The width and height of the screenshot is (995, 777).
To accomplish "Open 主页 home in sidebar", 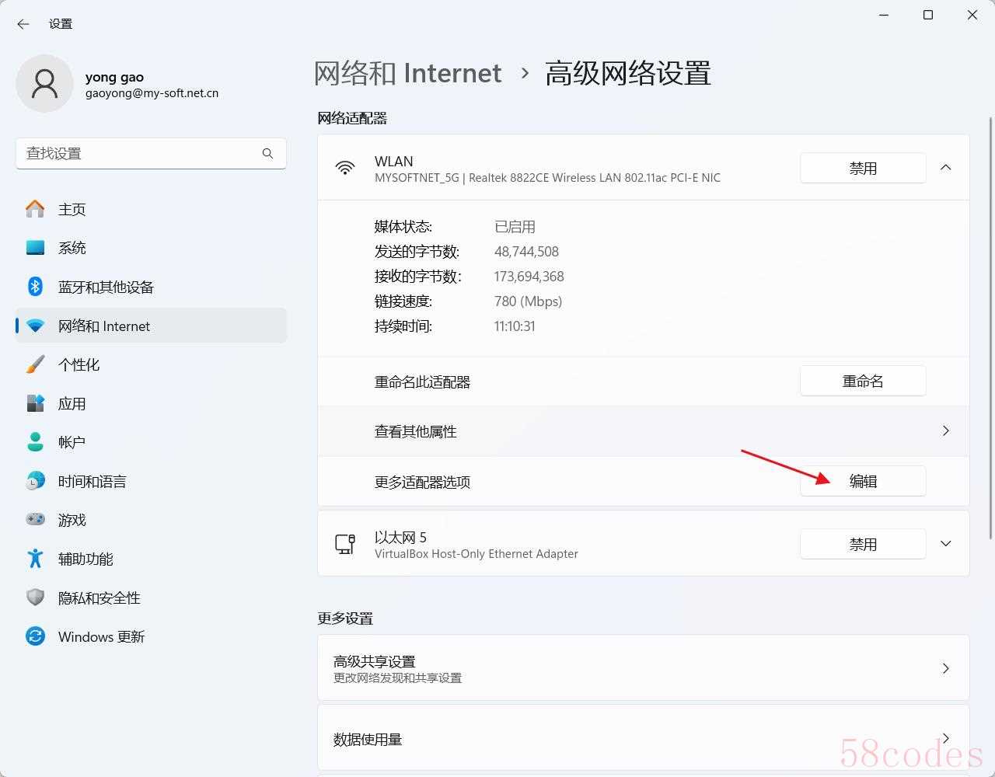I will click(72, 210).
